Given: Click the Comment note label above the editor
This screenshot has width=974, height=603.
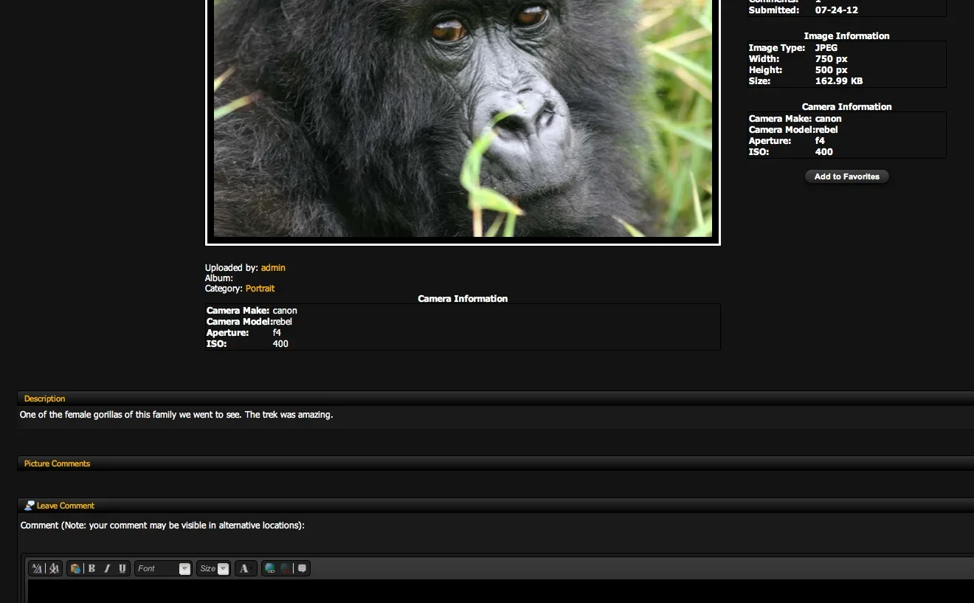Looking at the screenshot, I should [162, 526].
